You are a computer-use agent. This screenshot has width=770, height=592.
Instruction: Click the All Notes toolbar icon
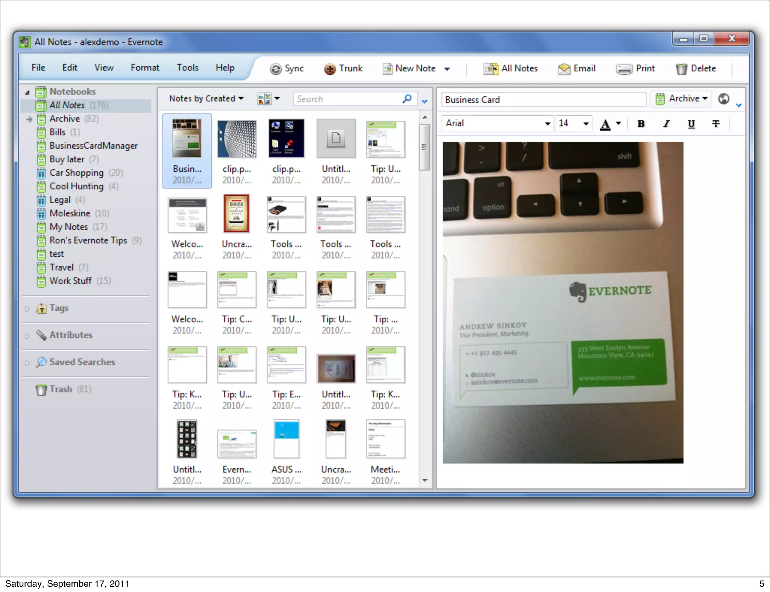491,69
